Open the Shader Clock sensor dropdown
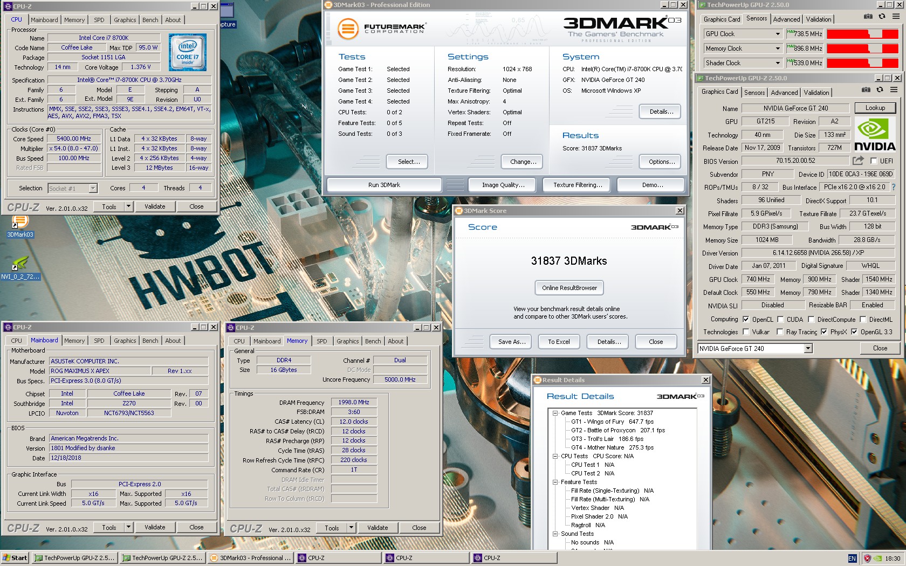 point(778,63)
